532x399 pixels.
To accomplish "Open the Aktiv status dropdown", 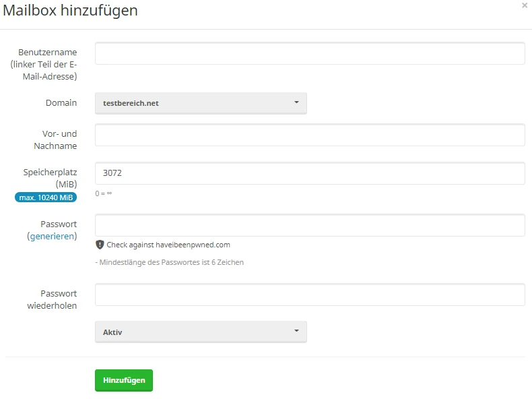I will pos(201,332).
